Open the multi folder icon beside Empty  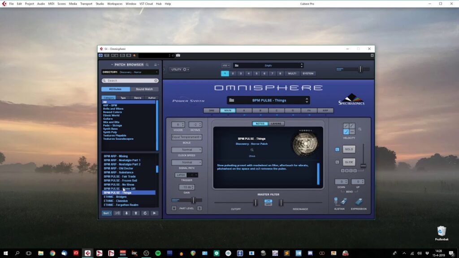[237, 65]
